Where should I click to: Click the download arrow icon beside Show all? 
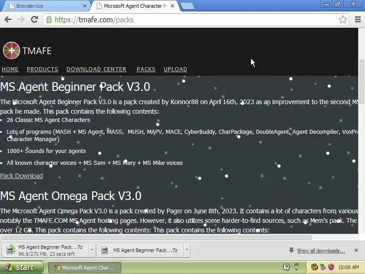tap(291, 250)
